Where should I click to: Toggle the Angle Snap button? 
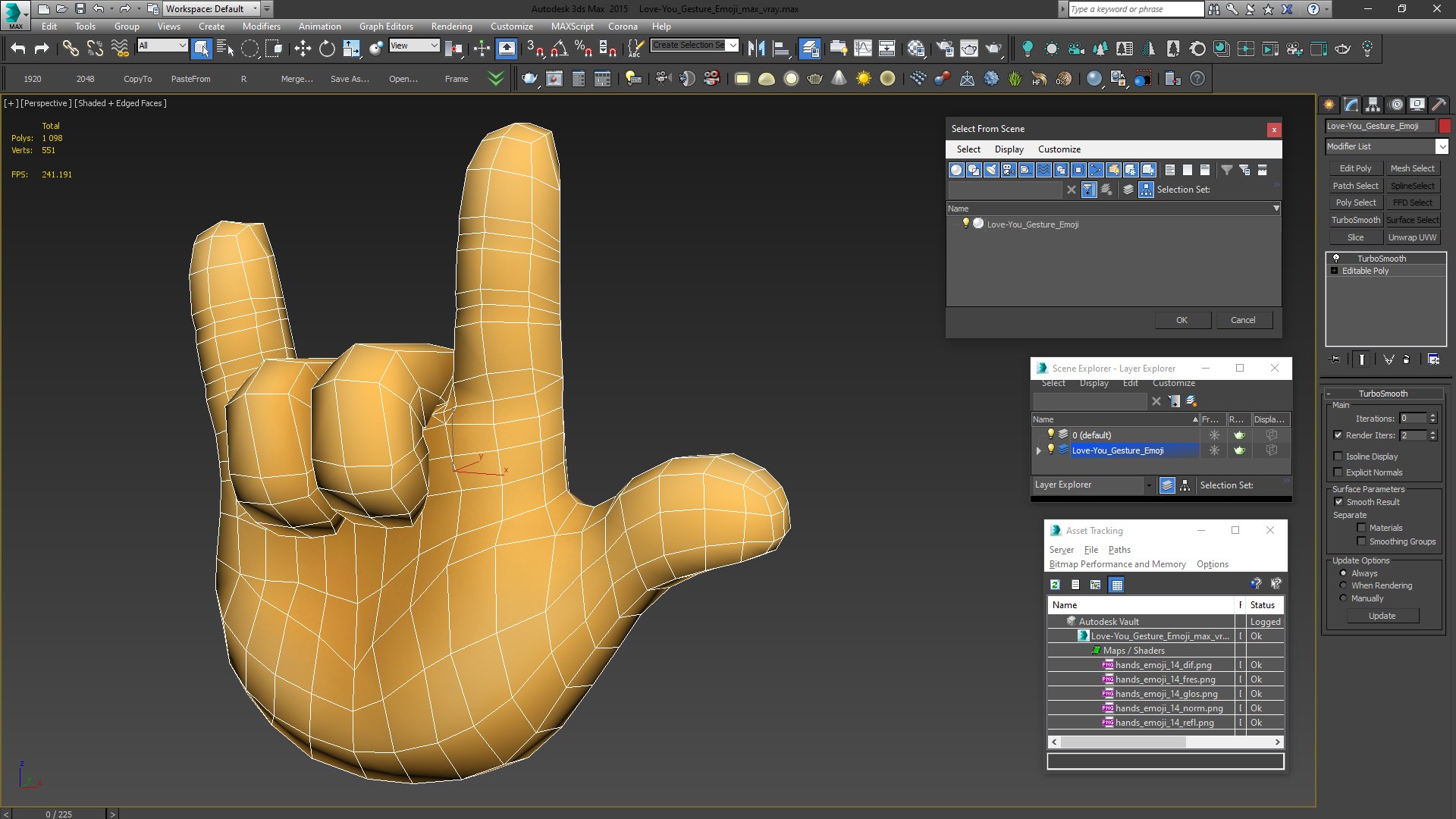point(559,49)
